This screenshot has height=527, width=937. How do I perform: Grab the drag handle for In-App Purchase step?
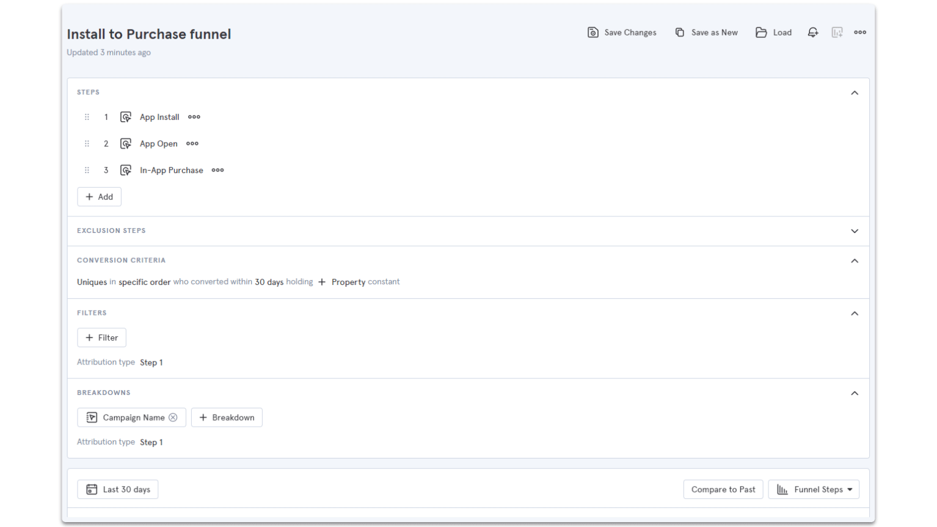click(87, 170)
